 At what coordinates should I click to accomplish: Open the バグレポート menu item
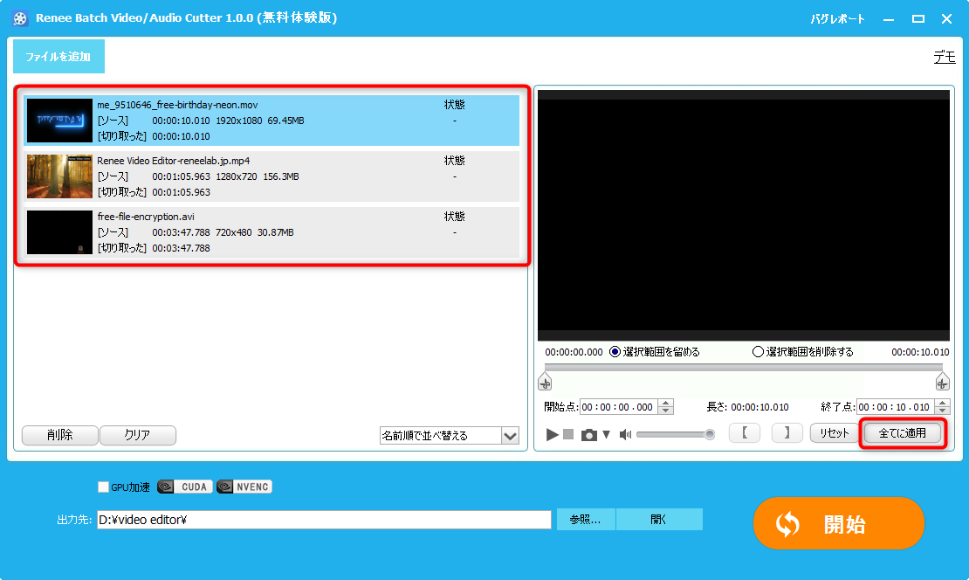[x=837, y=19]
